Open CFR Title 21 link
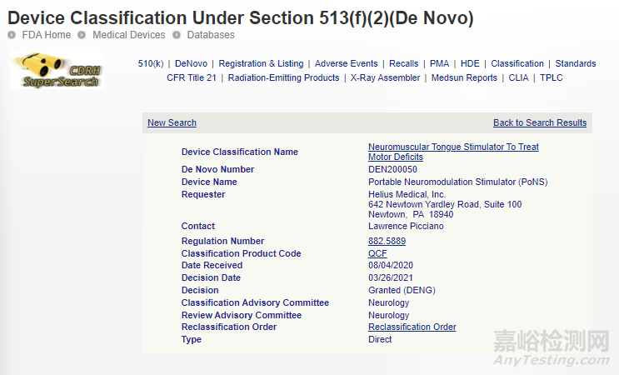The image size is (619, 375). click(191, 77)
